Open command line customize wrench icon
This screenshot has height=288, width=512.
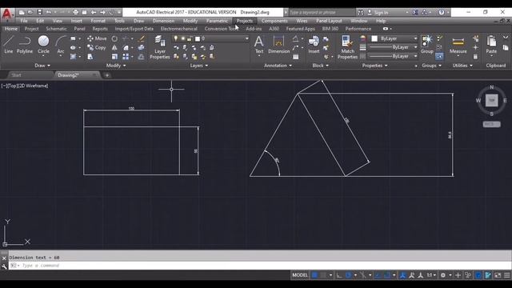tap(4, 266)
